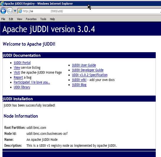Click the Apache jUDDI version 3.0.4 heading

[49, 29]
